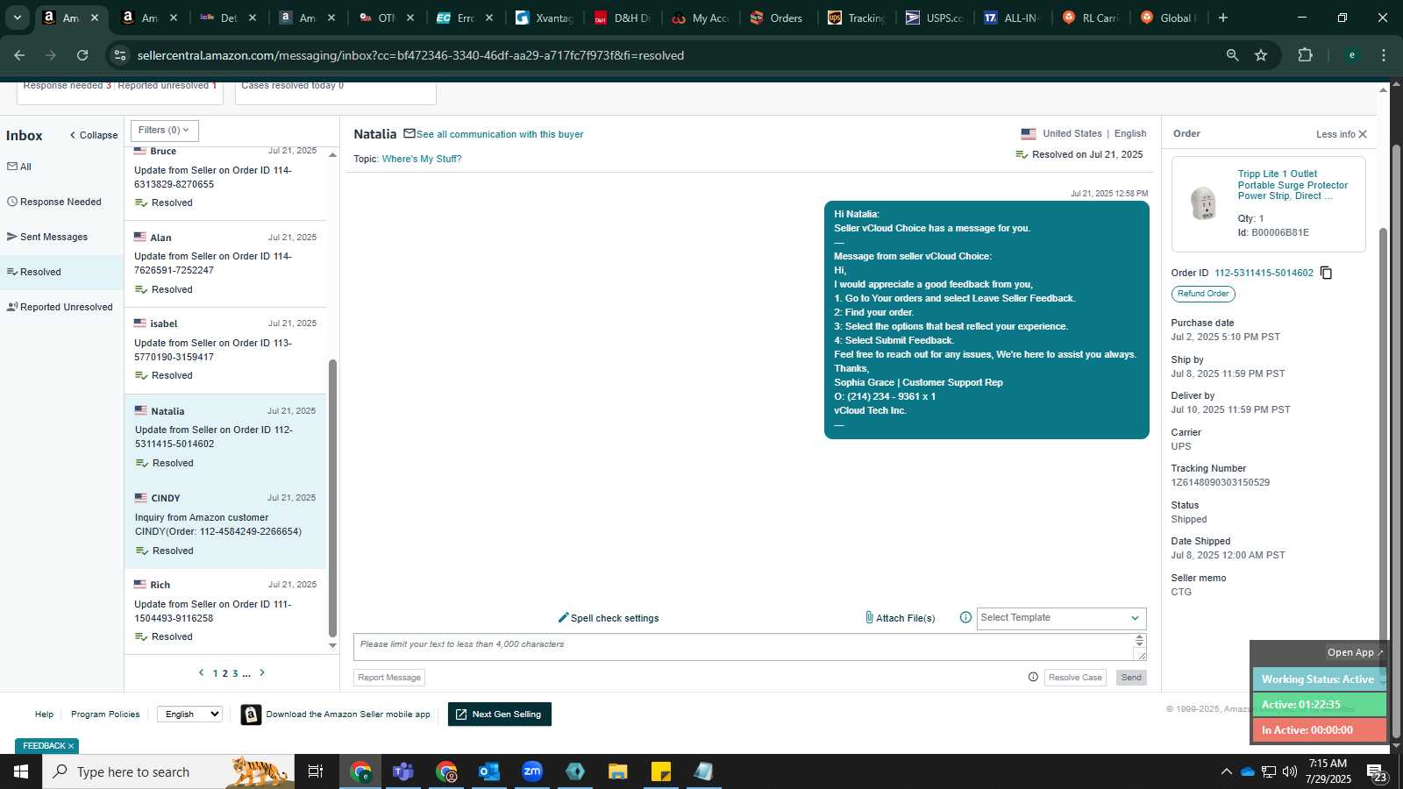
Task: Open Zoom from the taskbar
Action: 532,771
